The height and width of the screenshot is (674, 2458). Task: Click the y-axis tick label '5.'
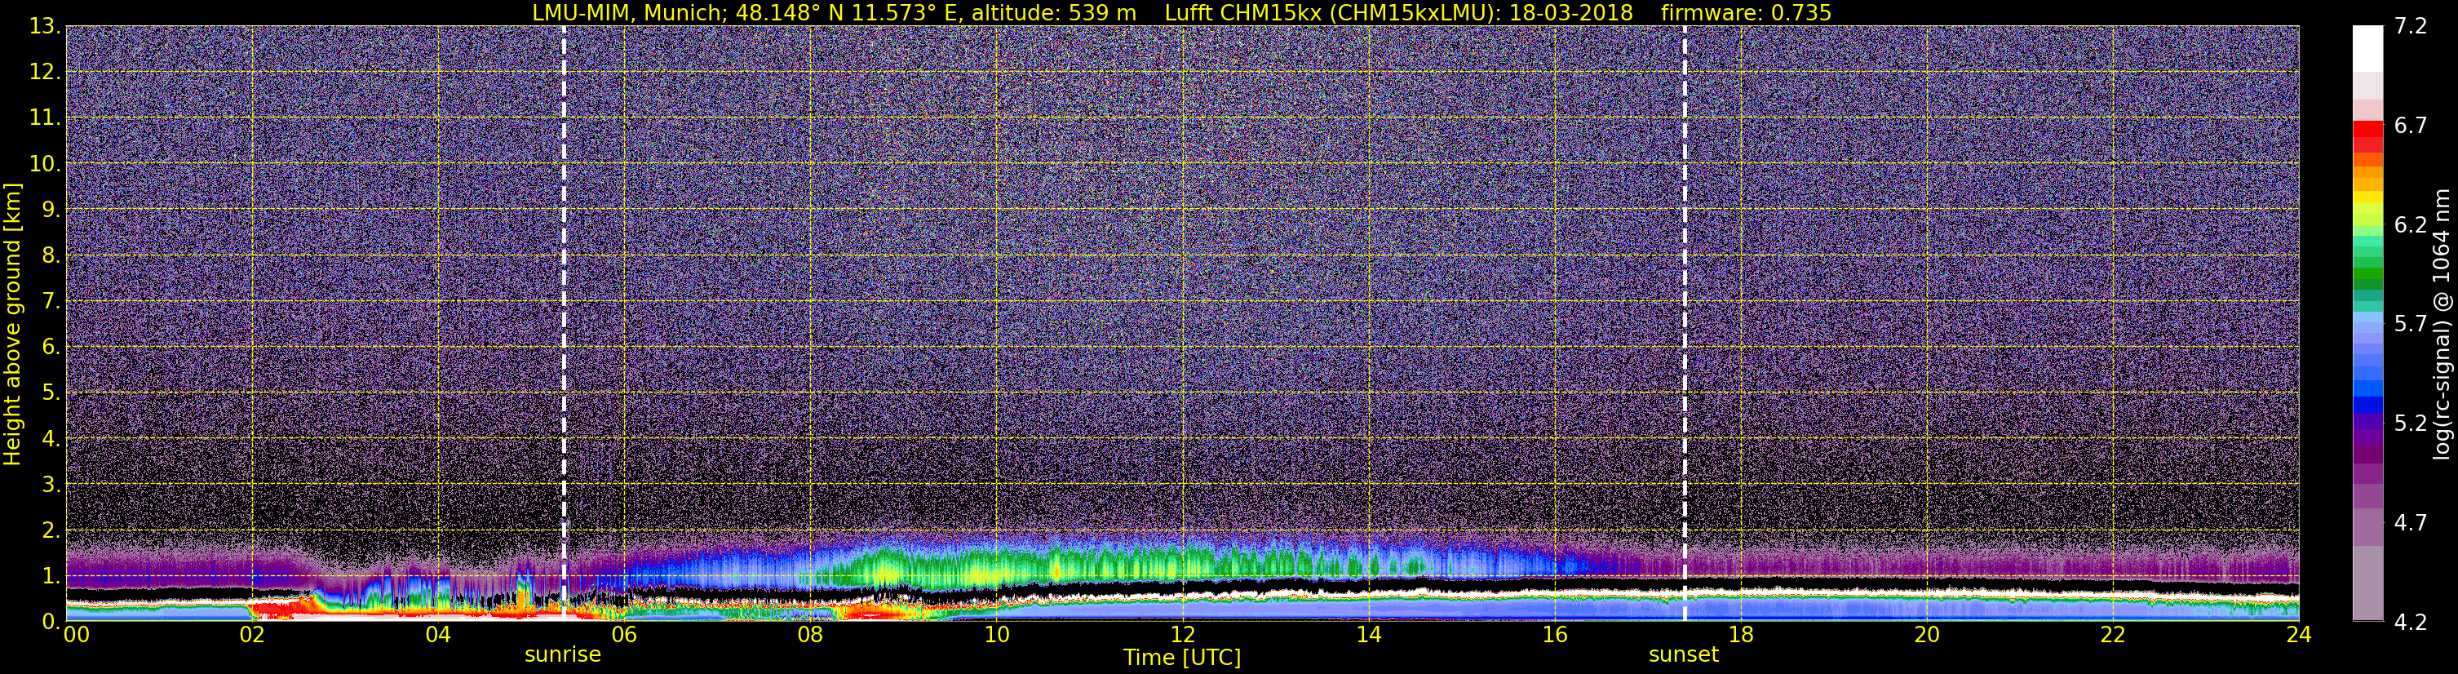pos(51,393)
